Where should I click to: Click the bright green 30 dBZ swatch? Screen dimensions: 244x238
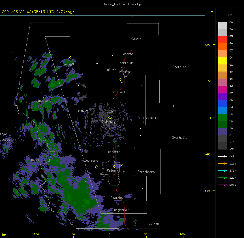222,118
